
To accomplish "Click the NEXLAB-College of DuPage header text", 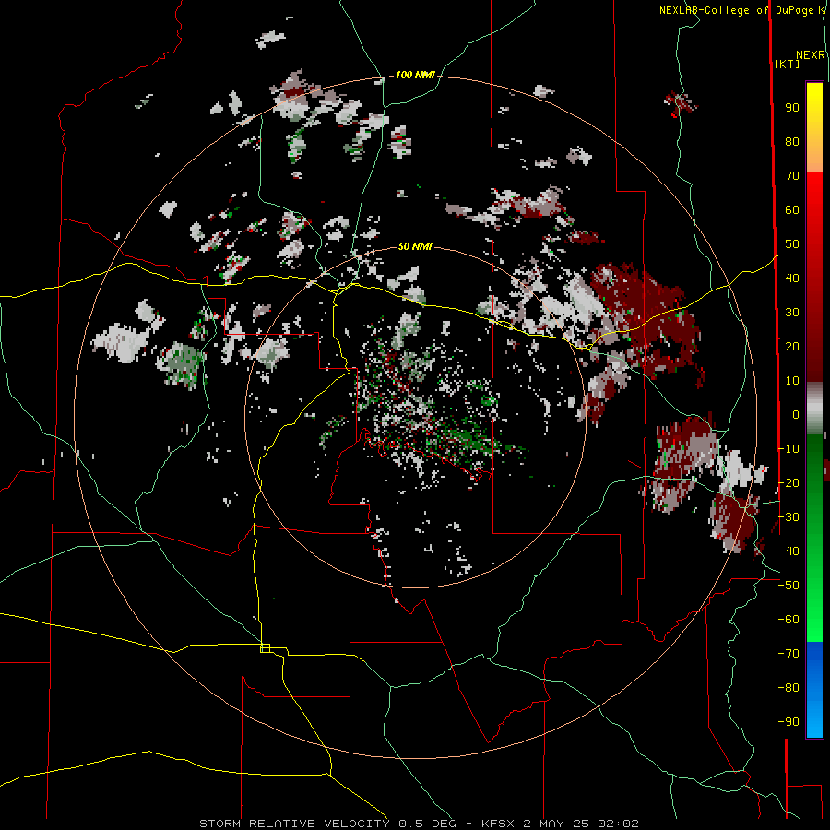I will click(736, 10).
